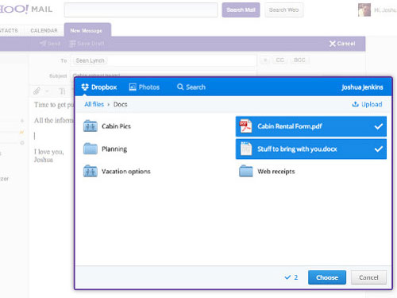
Task: Click Cabin Pics folder name
Action: (x=116, y=126)
